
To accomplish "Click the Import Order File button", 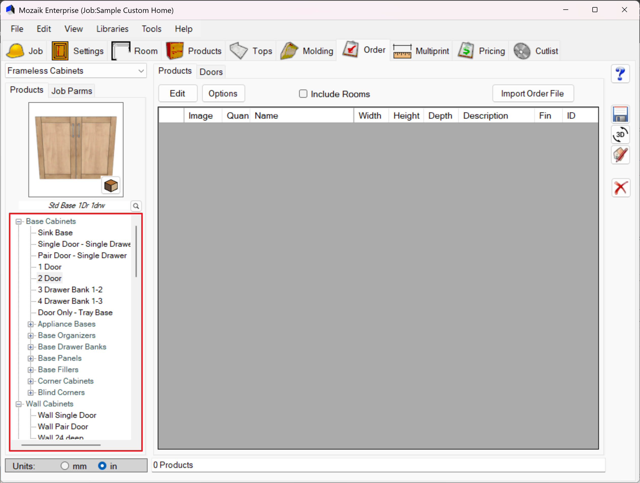I will pyautogui.click(x=533, y=93).
